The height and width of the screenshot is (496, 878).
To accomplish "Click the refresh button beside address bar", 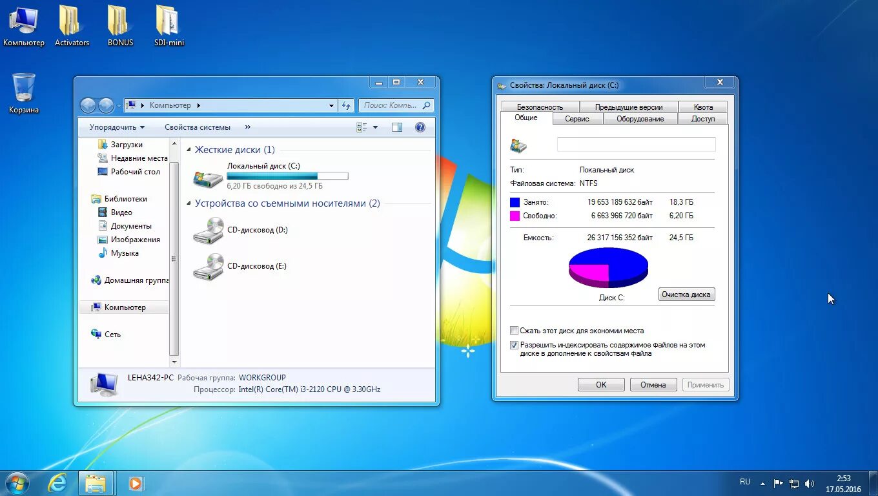I will 346,105.
